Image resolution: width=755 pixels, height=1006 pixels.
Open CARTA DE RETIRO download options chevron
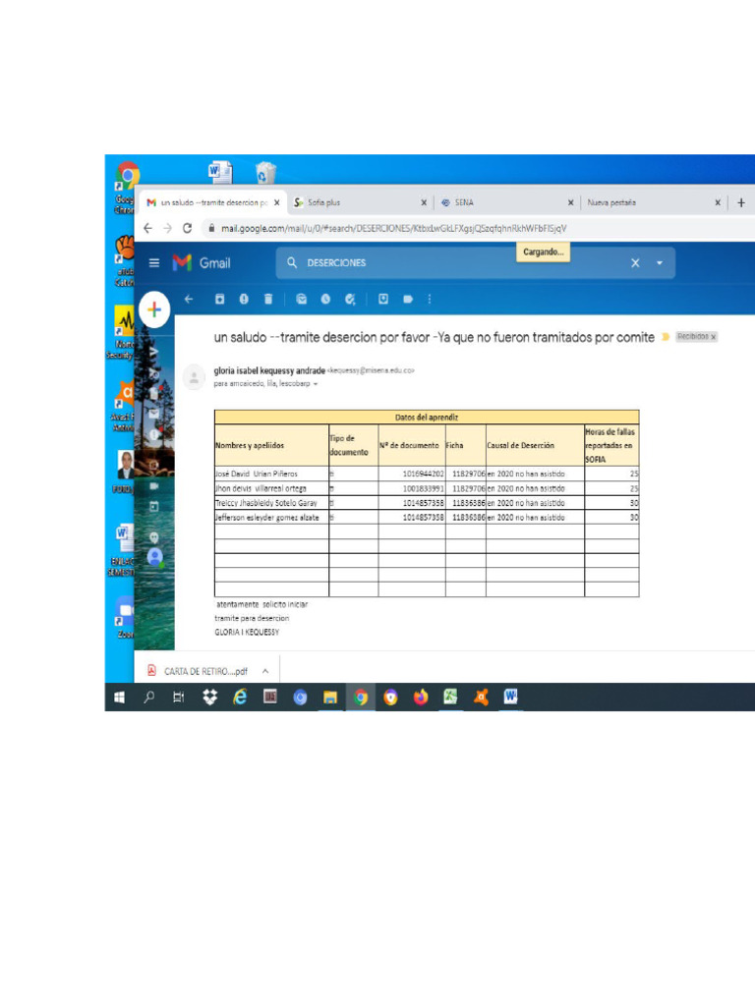pyautogui.click(x=264, y=671)
